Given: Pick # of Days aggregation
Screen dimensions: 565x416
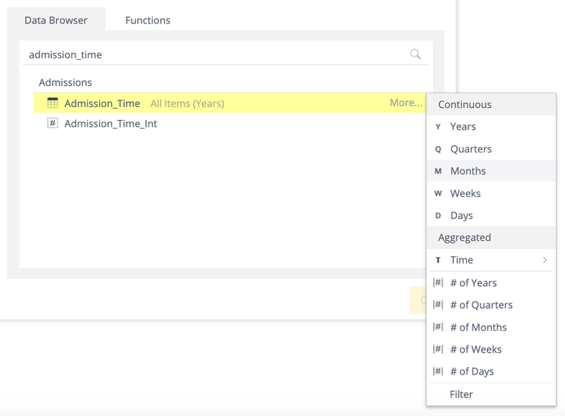Looking at the screenshot, I should (472, 371).
